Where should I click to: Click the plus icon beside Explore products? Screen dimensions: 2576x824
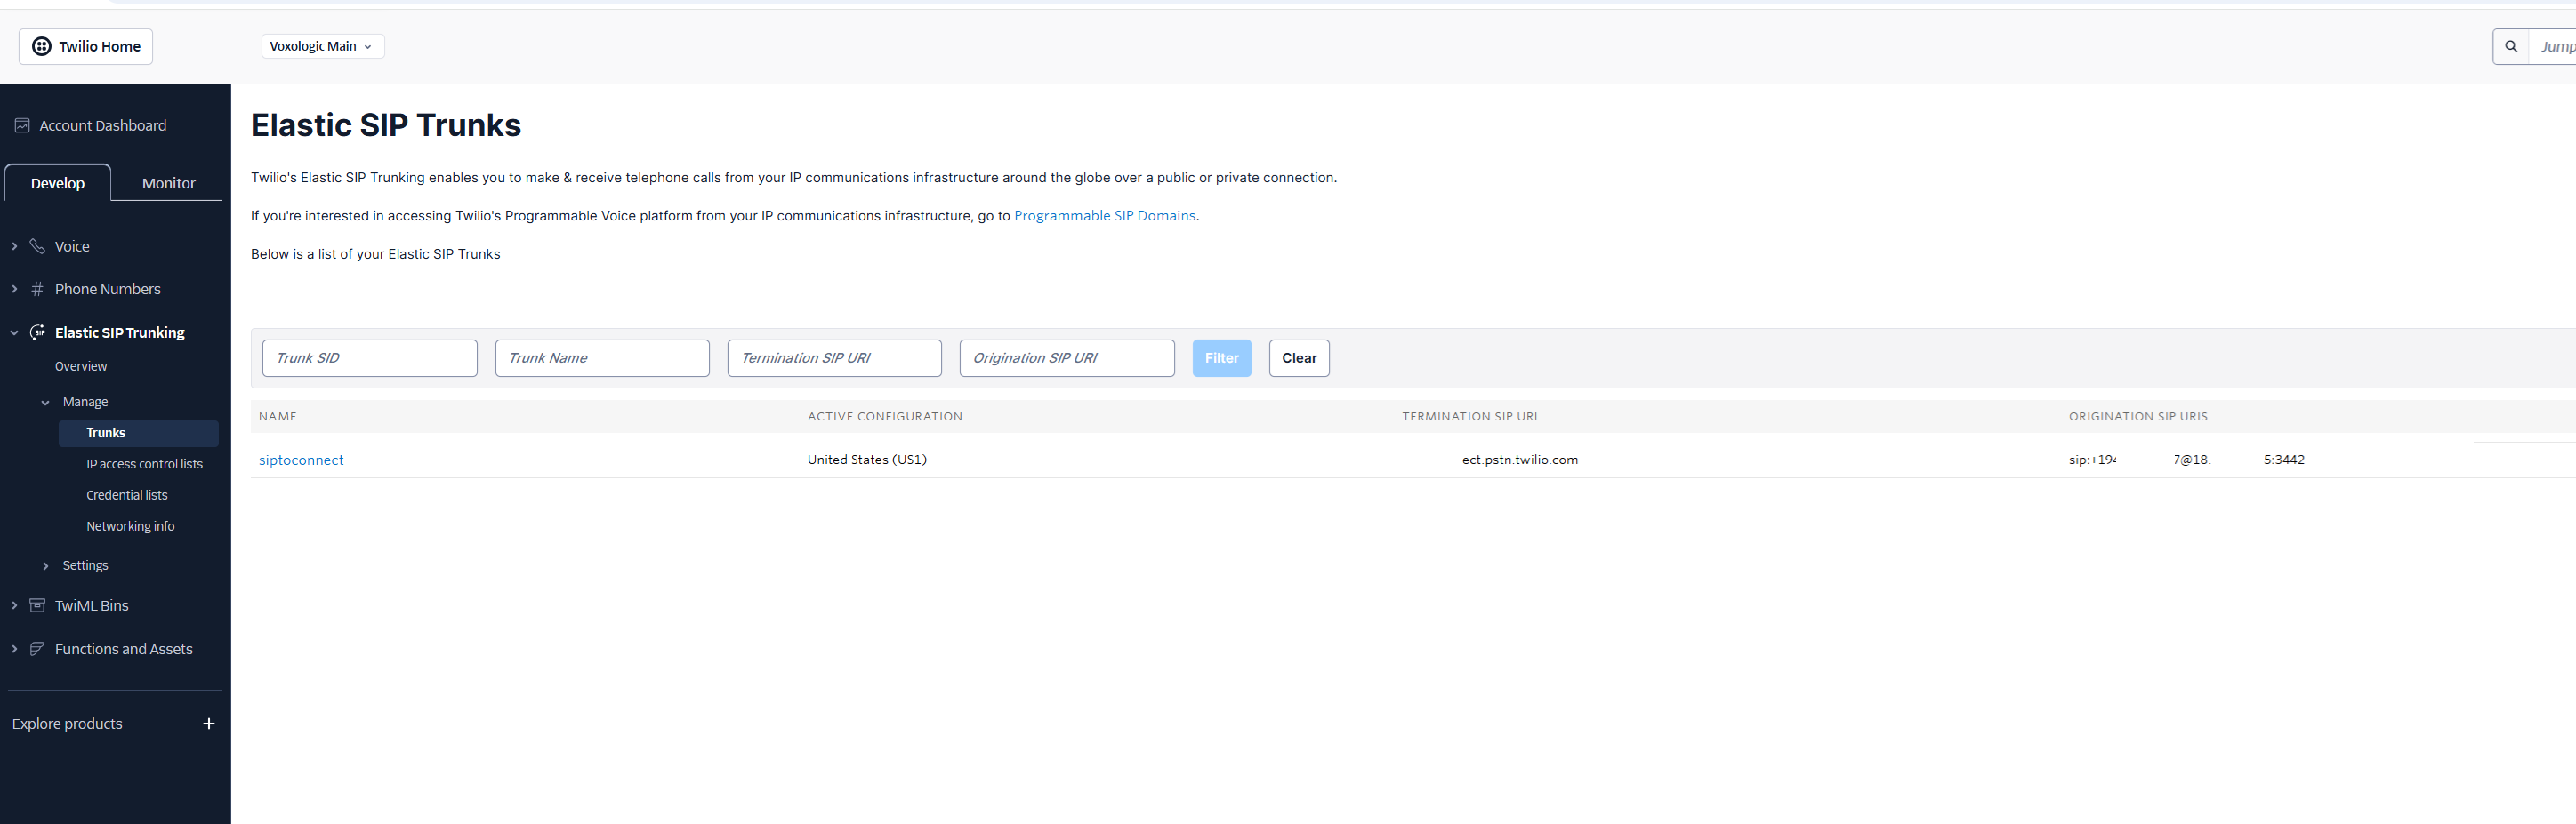tap(209, 724)
